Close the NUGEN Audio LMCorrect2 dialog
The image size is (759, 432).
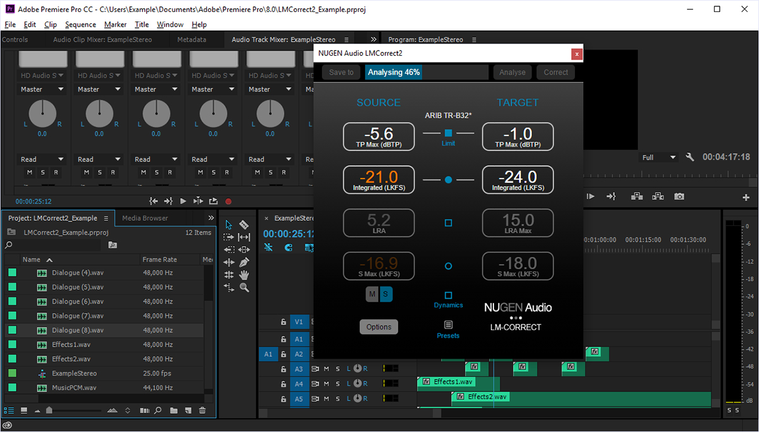pos(576,54)
